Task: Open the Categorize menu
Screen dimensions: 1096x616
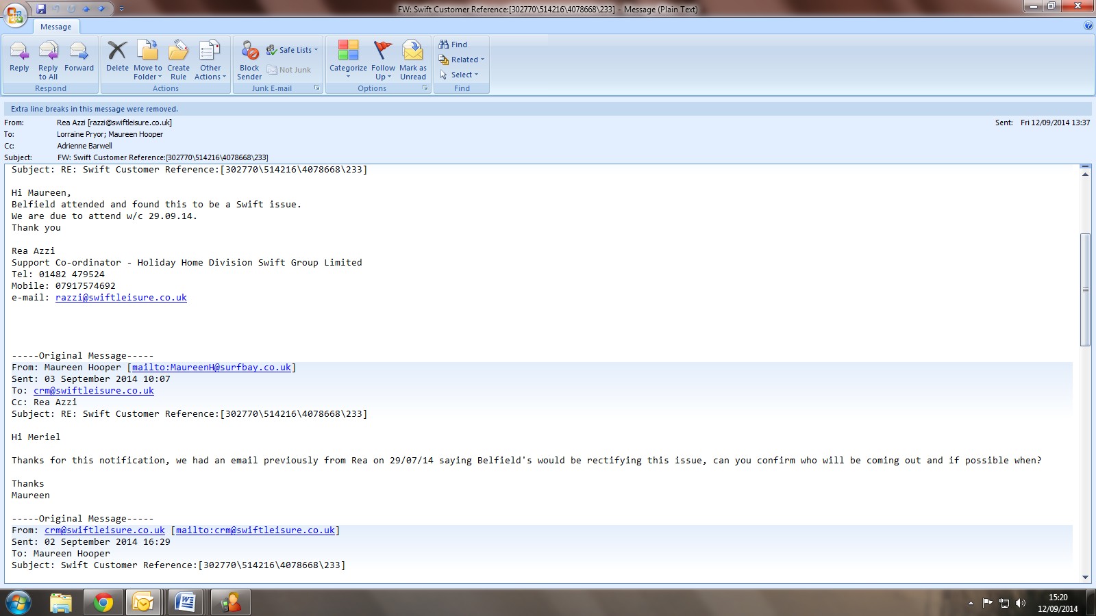Action: (348, 59)
